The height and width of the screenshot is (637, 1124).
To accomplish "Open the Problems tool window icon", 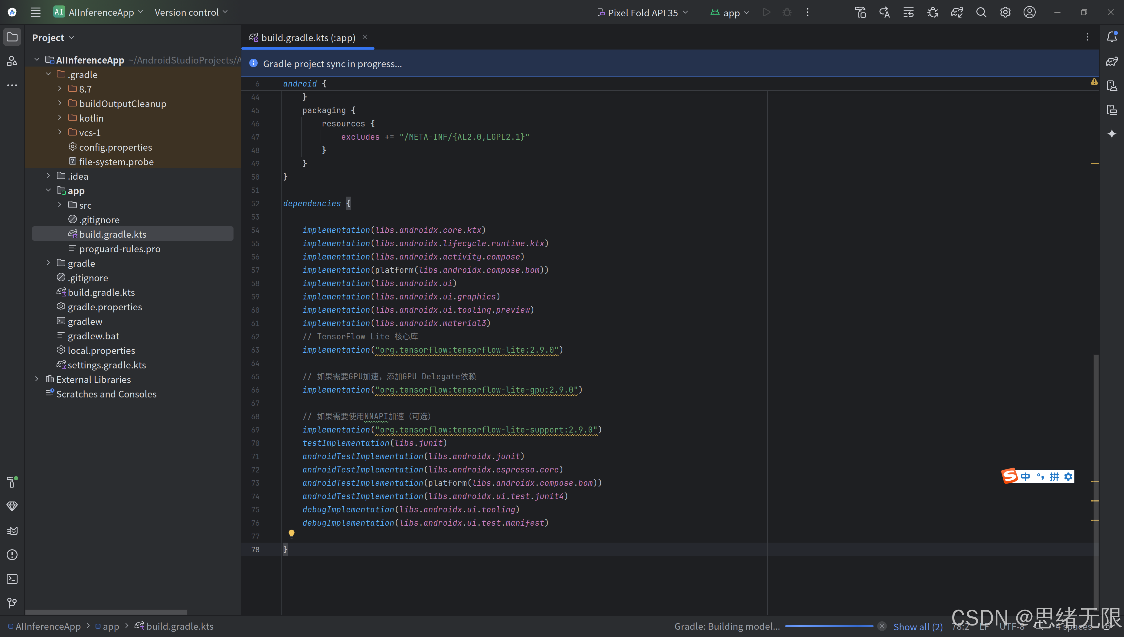I will pos(12,555).
